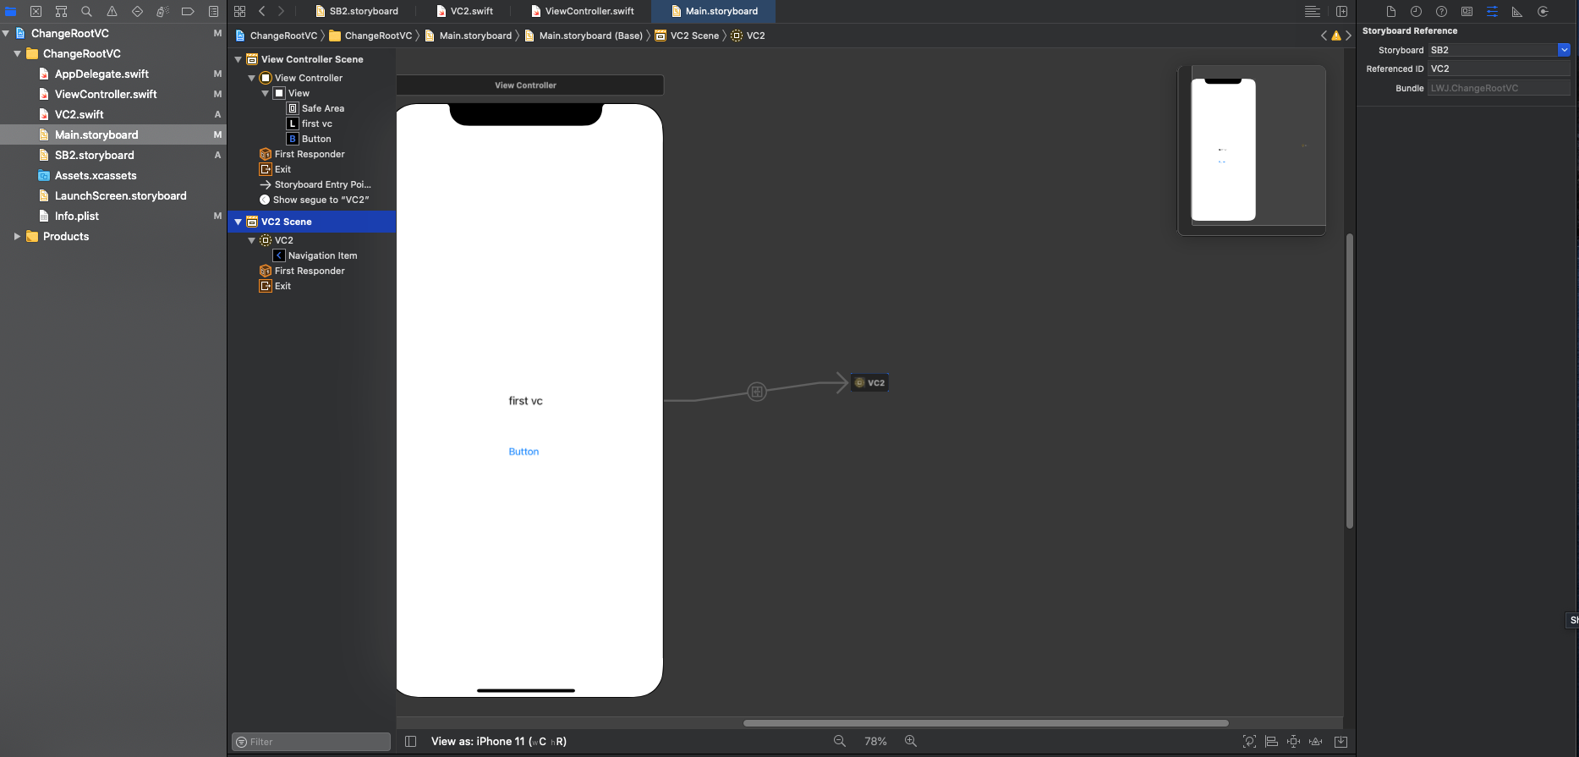Collapse the ChangeRootVC group folder

click(17, 53)
